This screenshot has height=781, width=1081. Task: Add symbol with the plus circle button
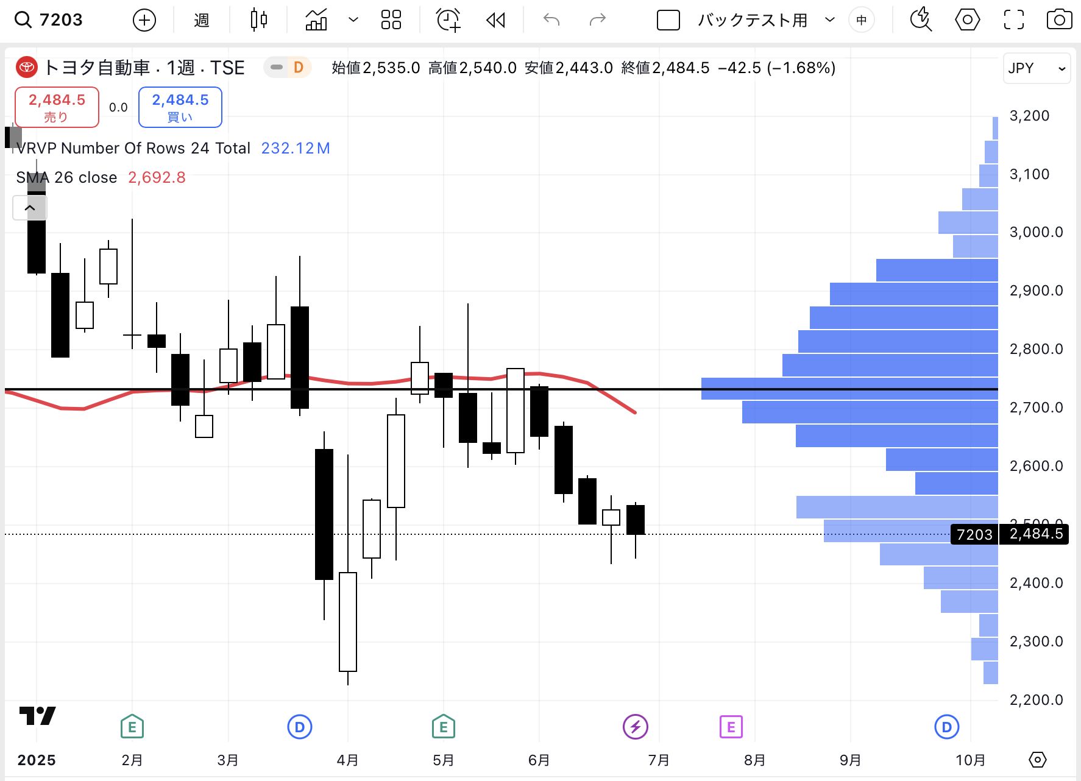[x=144, y=20]
